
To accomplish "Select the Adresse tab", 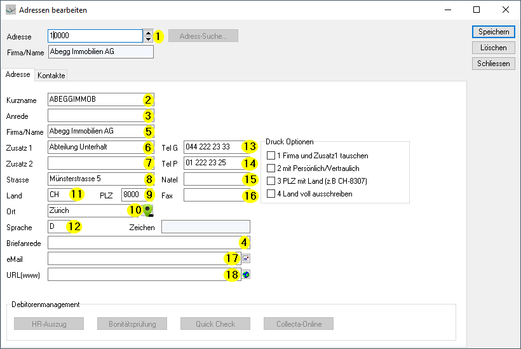I will click(x=18, y=74).
